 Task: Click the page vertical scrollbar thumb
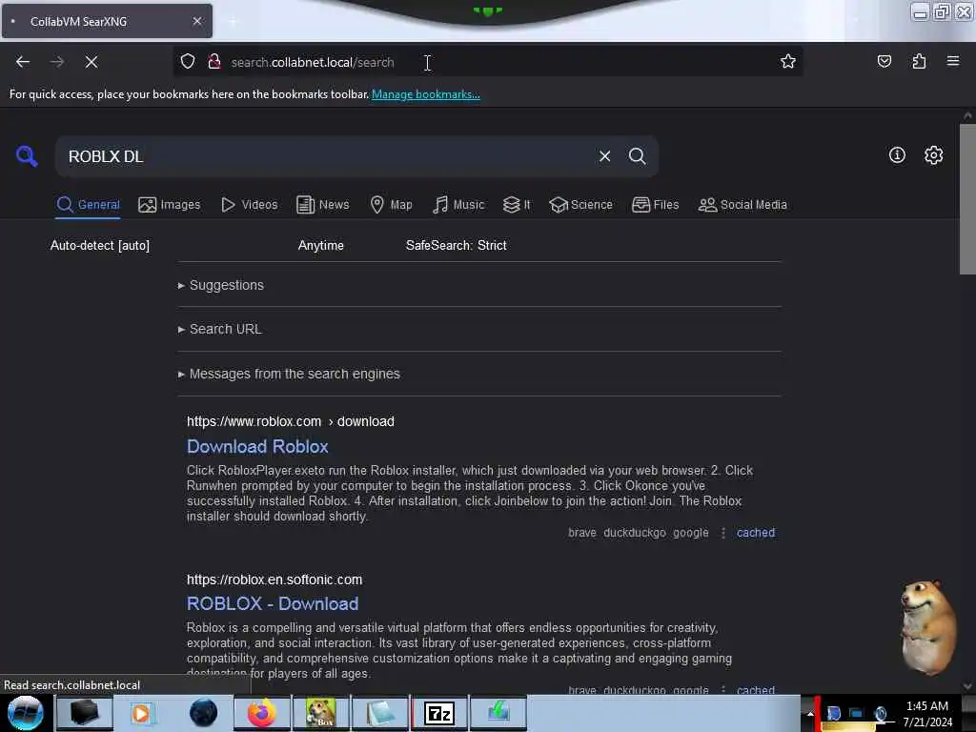pos(967,198)
